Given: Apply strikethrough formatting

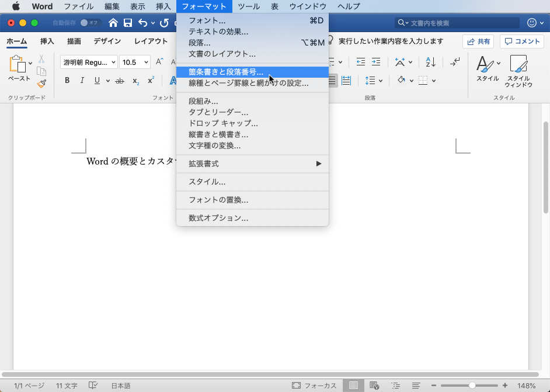Looking at the screenshot, I should coord(120,81).
